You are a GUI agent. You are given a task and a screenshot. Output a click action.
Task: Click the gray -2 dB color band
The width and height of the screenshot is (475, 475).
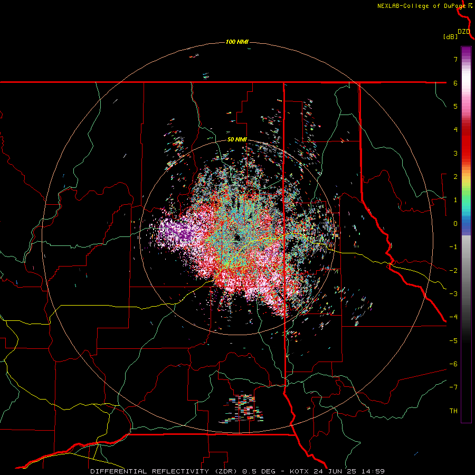coord(466,270)
